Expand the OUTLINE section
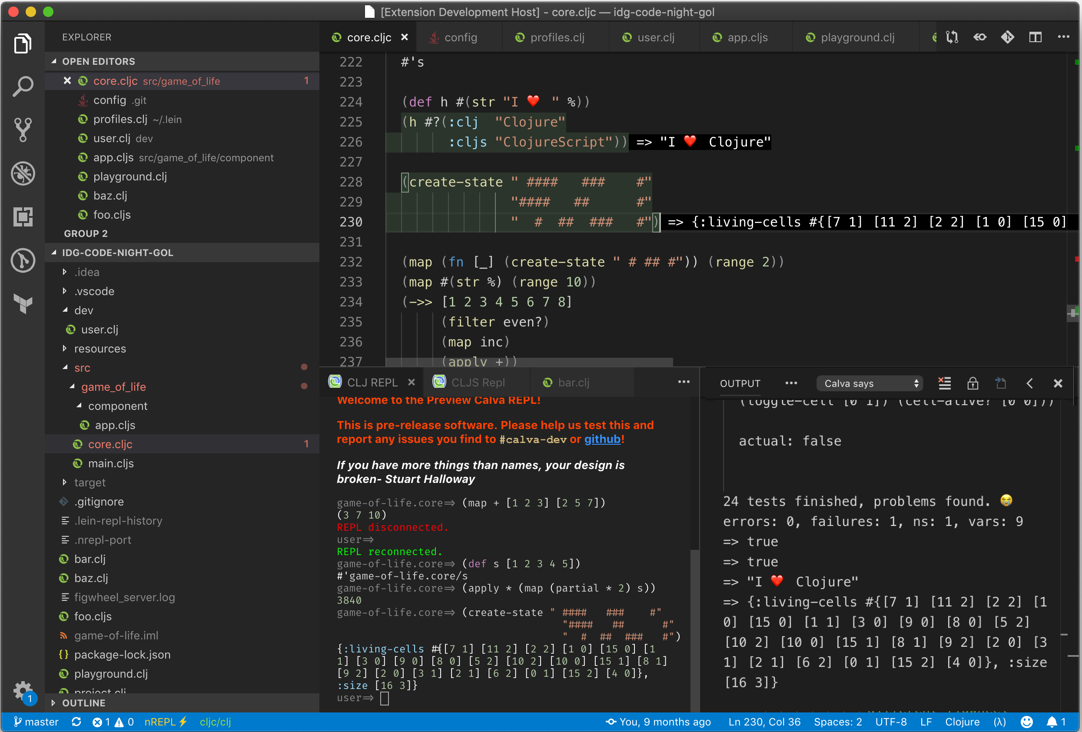 (x=84, y=703)
